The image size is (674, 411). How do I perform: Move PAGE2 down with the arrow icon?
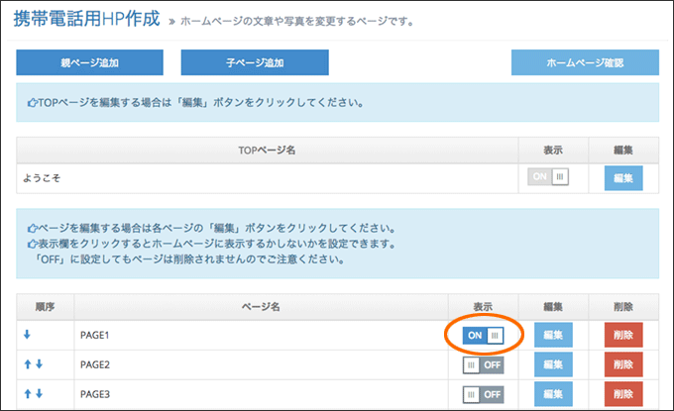pyautogui.click(x=39, y=364)
